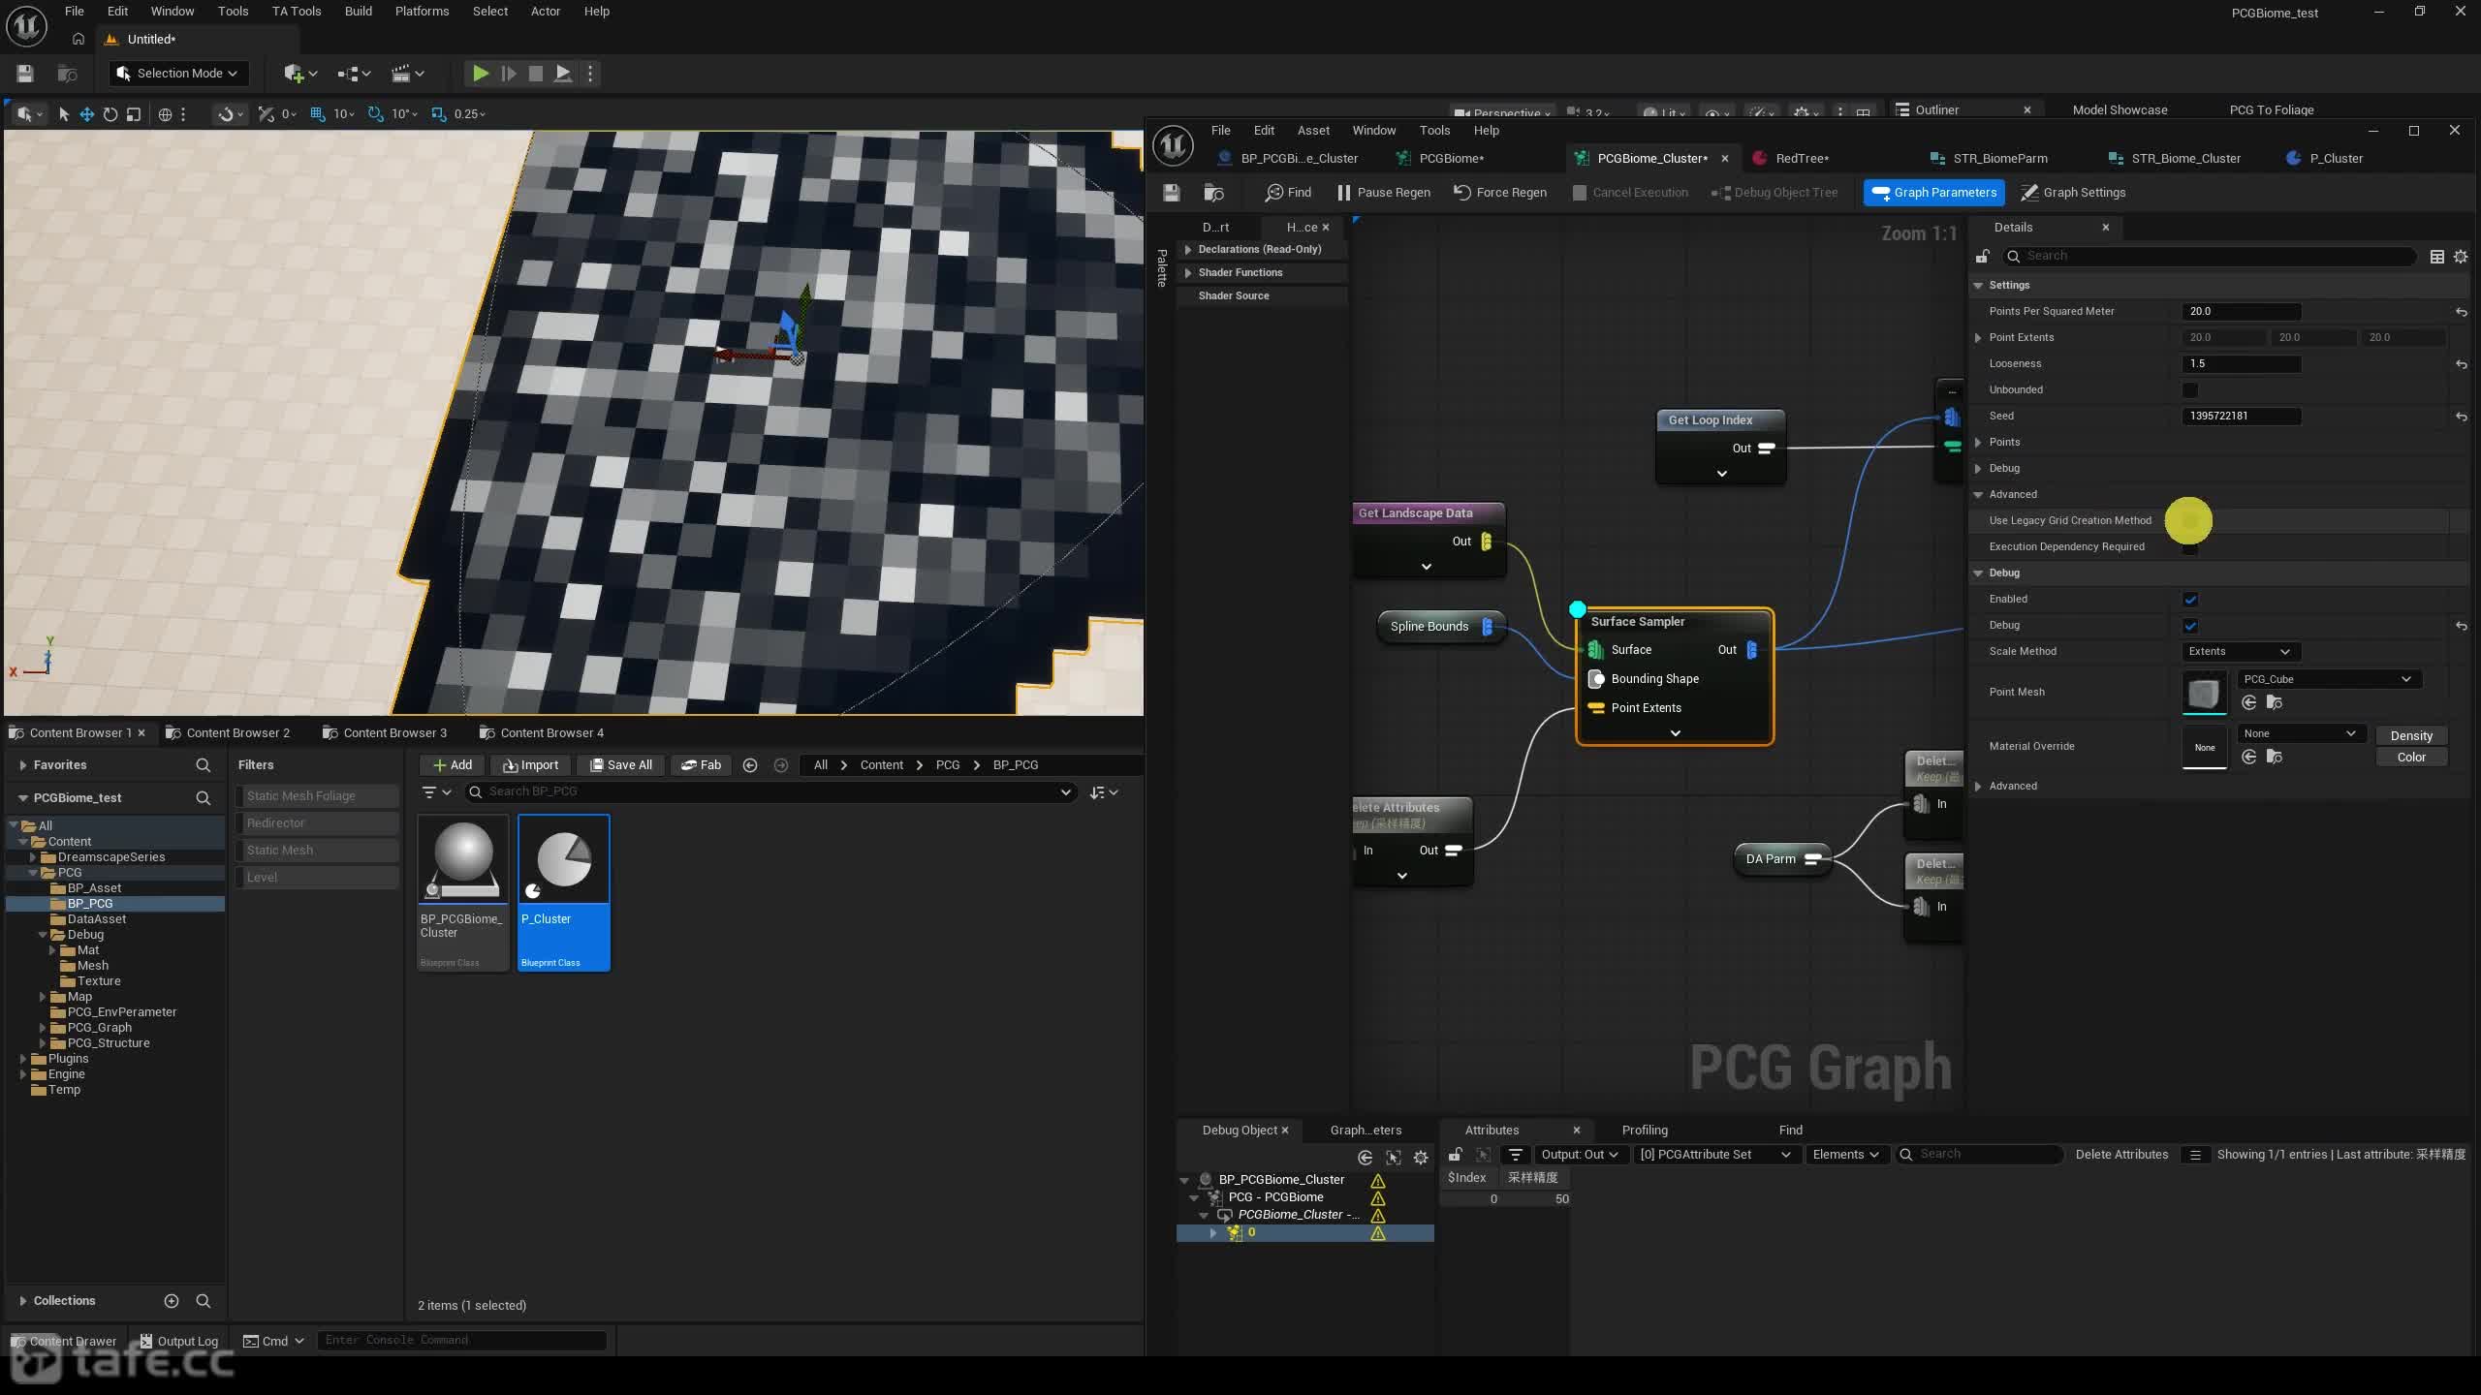The height and width of the screenshot is (1395, 2481).
Task: Uncheck the Debug Enabled checkbox
Action: tap(2189, 599)
